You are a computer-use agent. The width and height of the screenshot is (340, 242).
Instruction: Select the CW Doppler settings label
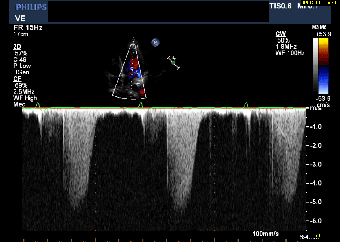[280, 34]
